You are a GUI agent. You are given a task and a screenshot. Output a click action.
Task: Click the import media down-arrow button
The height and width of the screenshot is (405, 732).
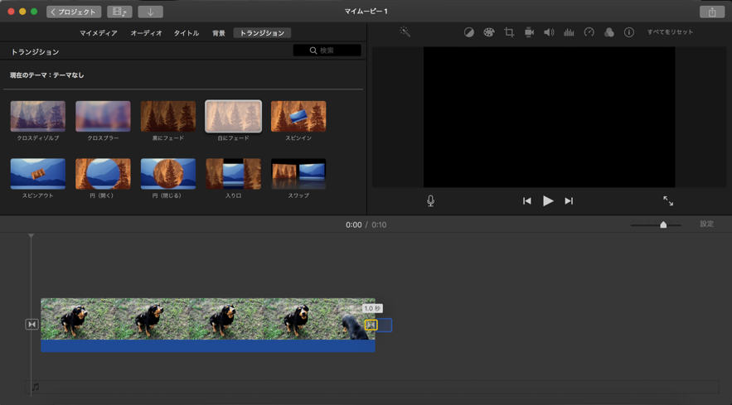pyautogui.click(x=150, y=12)
